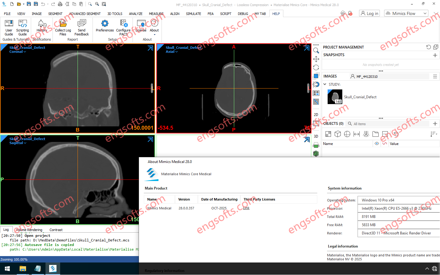
Task: Open the Coronal orientation dropdown
Action: [x=17, y=52]
